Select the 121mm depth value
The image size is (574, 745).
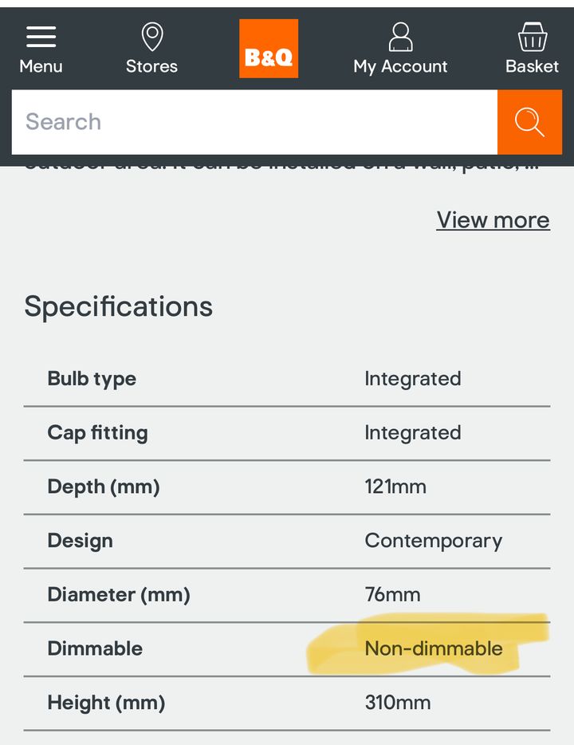point(395,487)
